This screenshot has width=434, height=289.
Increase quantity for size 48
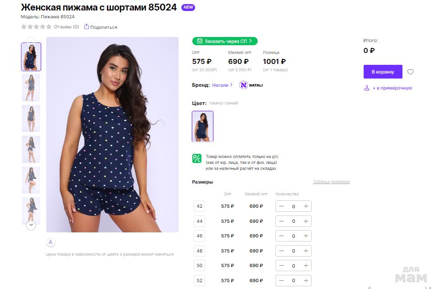[x=306, y=251]
